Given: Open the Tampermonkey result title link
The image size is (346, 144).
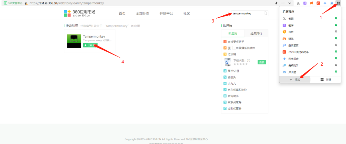Looking at the screenshot, I should pos(94,37).
